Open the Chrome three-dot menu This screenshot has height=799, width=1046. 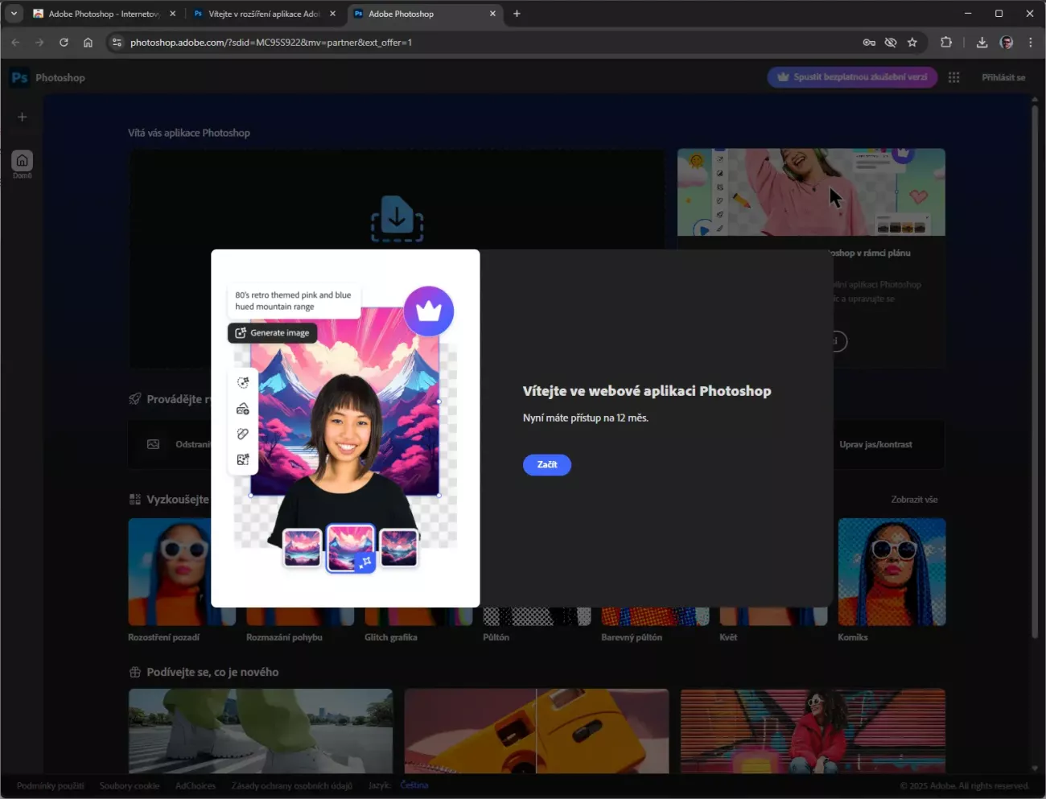[1031, 43]
